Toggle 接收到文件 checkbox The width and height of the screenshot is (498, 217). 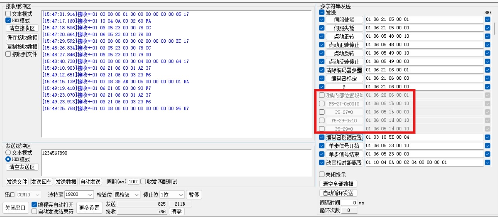(8, 55)
